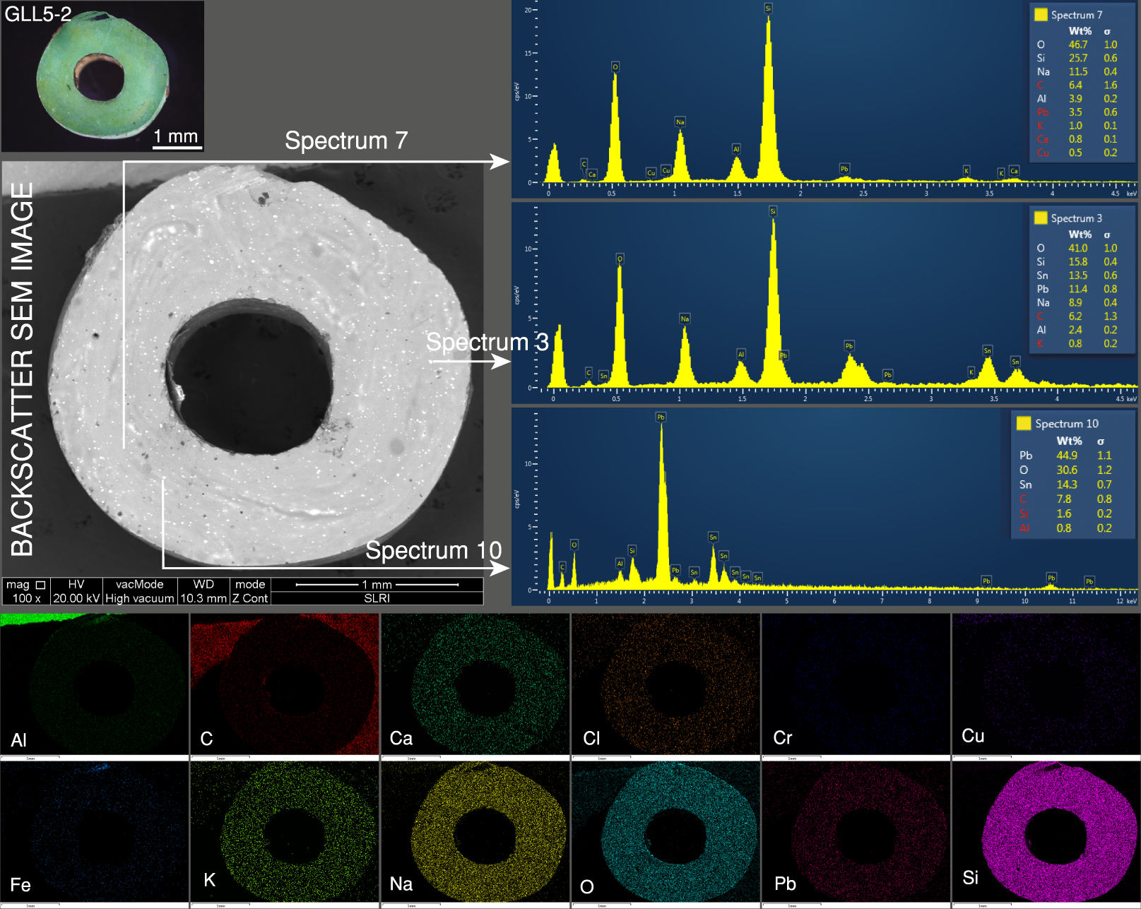1141x909 pixels.
Task: Open the Ca element distribution map
Action: [x=475, y=684]
